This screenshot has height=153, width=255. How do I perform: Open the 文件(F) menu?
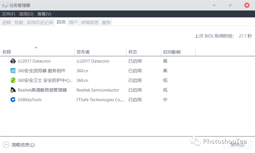(9, 14)
